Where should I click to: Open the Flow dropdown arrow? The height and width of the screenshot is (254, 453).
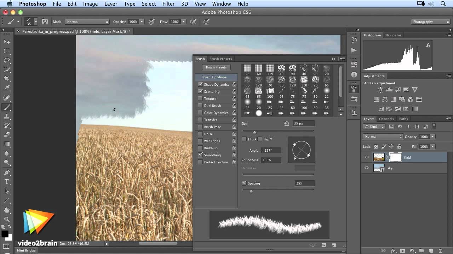pyautogui.click(x=184, y=22)
